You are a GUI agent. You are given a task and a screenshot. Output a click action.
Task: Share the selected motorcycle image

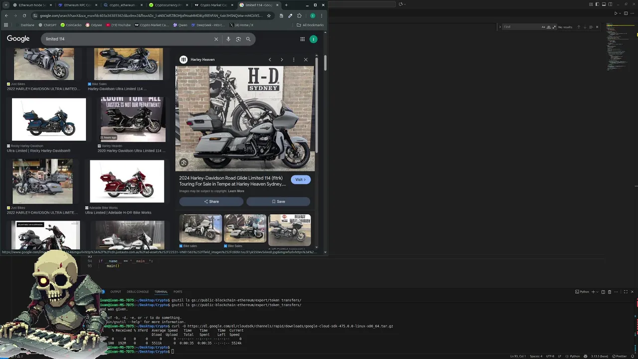pyautogui.click(x=211, y=201)
